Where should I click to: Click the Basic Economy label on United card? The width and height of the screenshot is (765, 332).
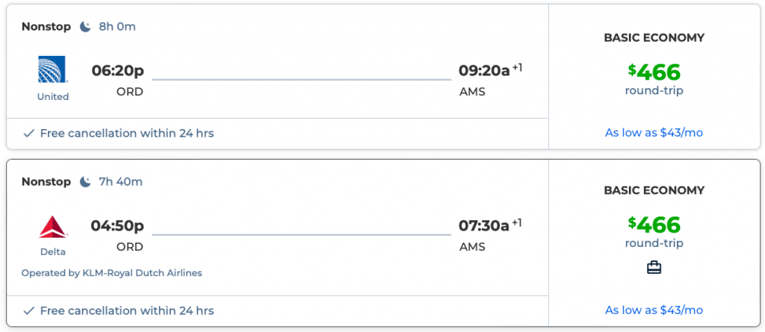tap(654, 38)
